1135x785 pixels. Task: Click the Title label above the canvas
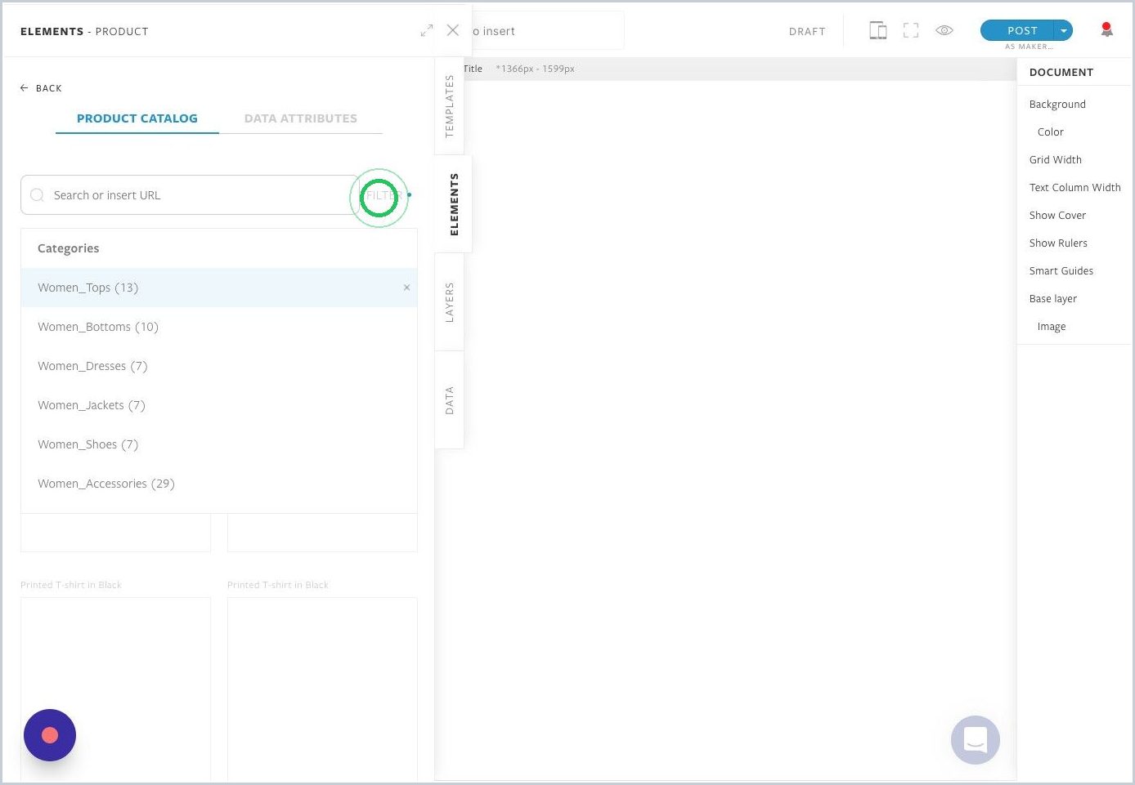tap(473, 69)
